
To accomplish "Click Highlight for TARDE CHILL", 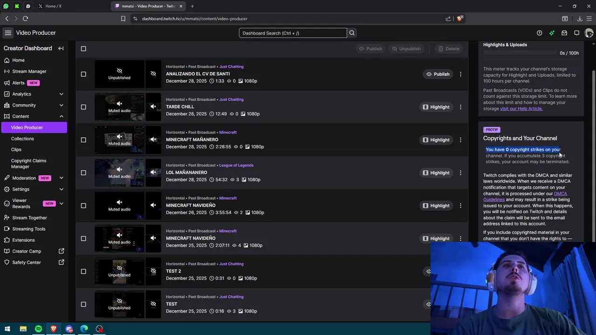I will coord(436,107).
